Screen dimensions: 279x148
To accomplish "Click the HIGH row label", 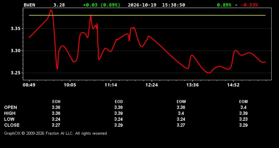I will coord(10,113).
